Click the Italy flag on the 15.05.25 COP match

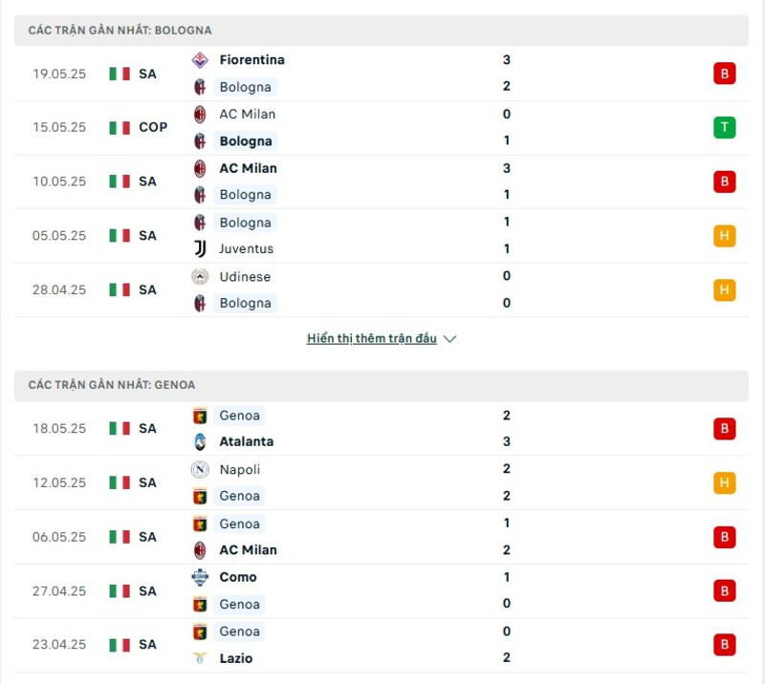tap(120, 127)
